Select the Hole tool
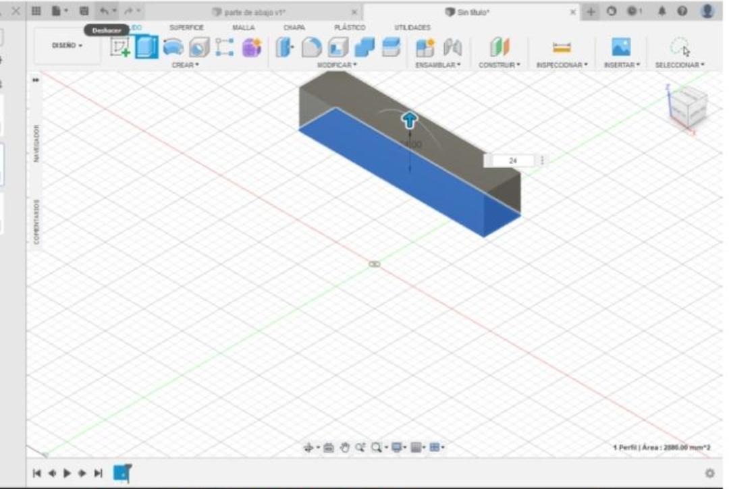Viewport: 729px width, 489px height. click(x=199, y=47)
